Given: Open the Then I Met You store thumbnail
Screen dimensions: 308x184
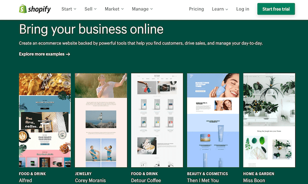Looking at the screenshot, I should 213,120.
